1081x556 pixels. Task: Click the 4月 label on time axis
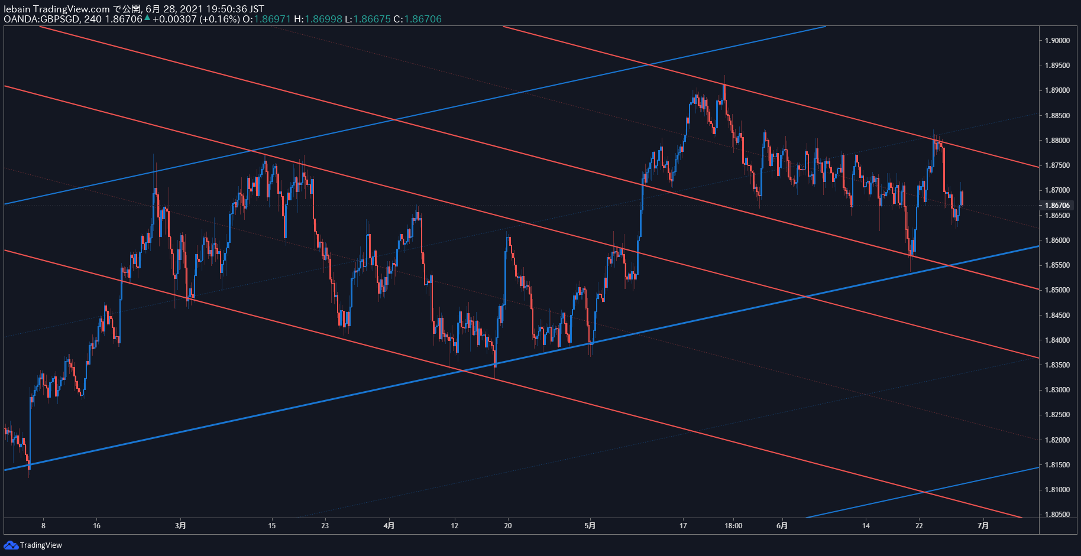click(389, 526)
